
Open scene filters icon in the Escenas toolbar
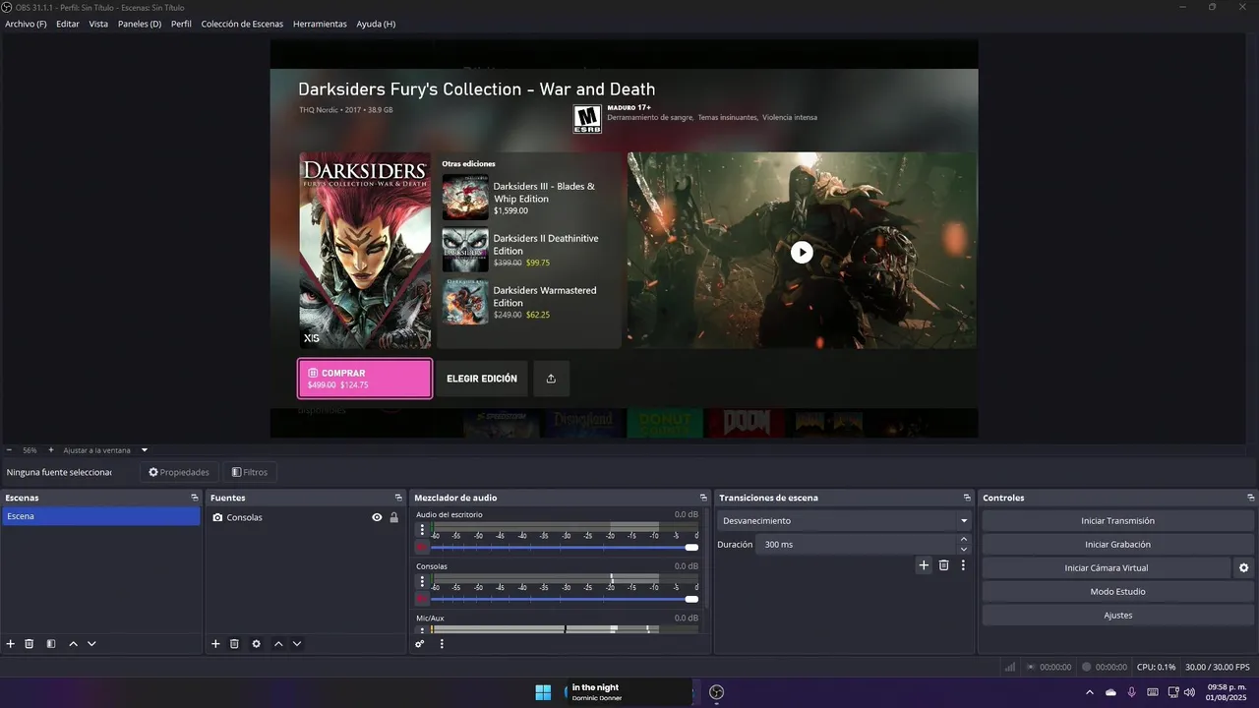coord(51,644)
